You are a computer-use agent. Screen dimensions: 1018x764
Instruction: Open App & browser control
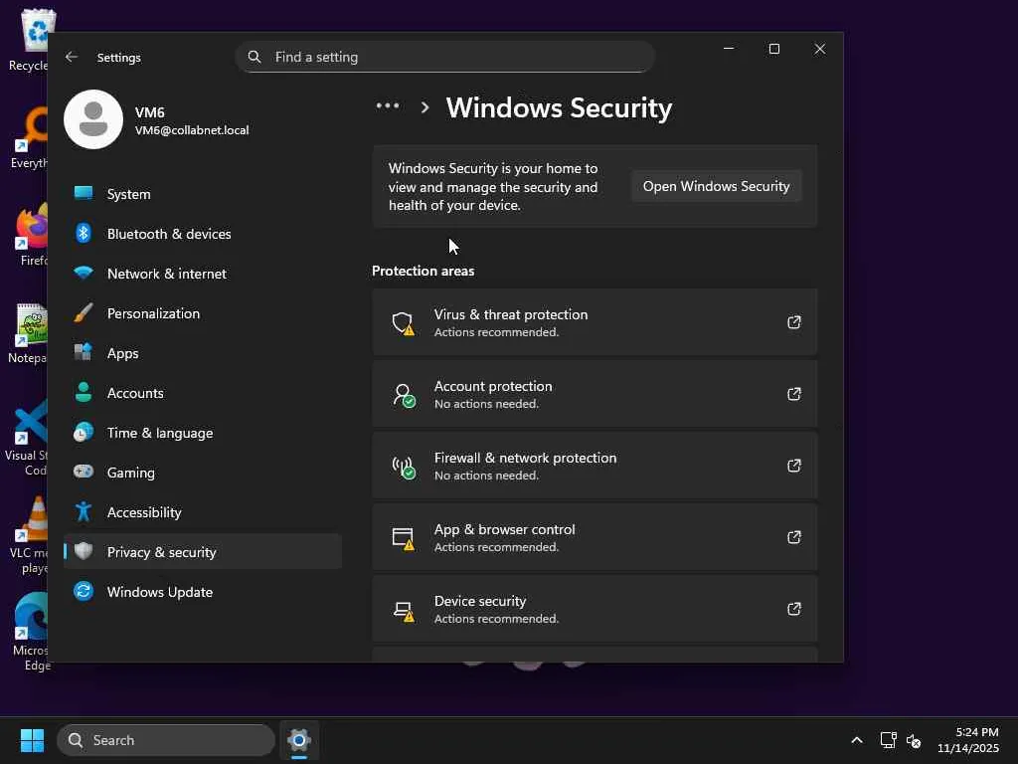coord(594,537)
